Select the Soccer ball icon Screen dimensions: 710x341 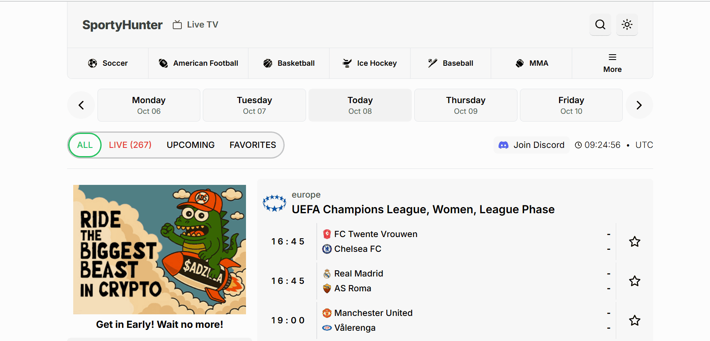click(93, 63)
